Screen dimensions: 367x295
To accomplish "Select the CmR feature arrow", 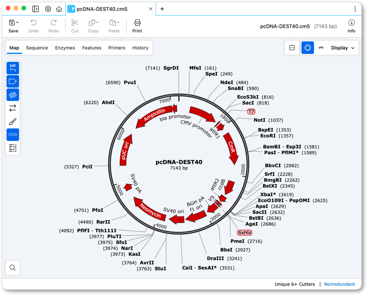I will 231,147.
